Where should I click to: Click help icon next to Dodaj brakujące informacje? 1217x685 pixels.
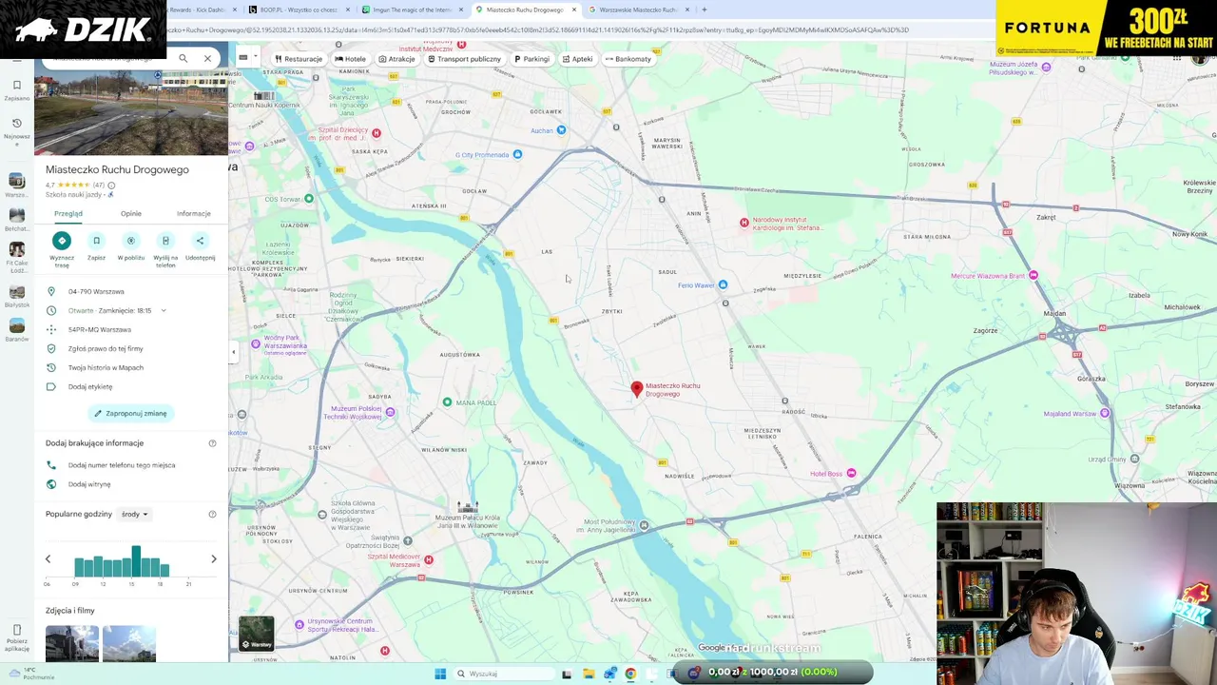tap(212, 443)
